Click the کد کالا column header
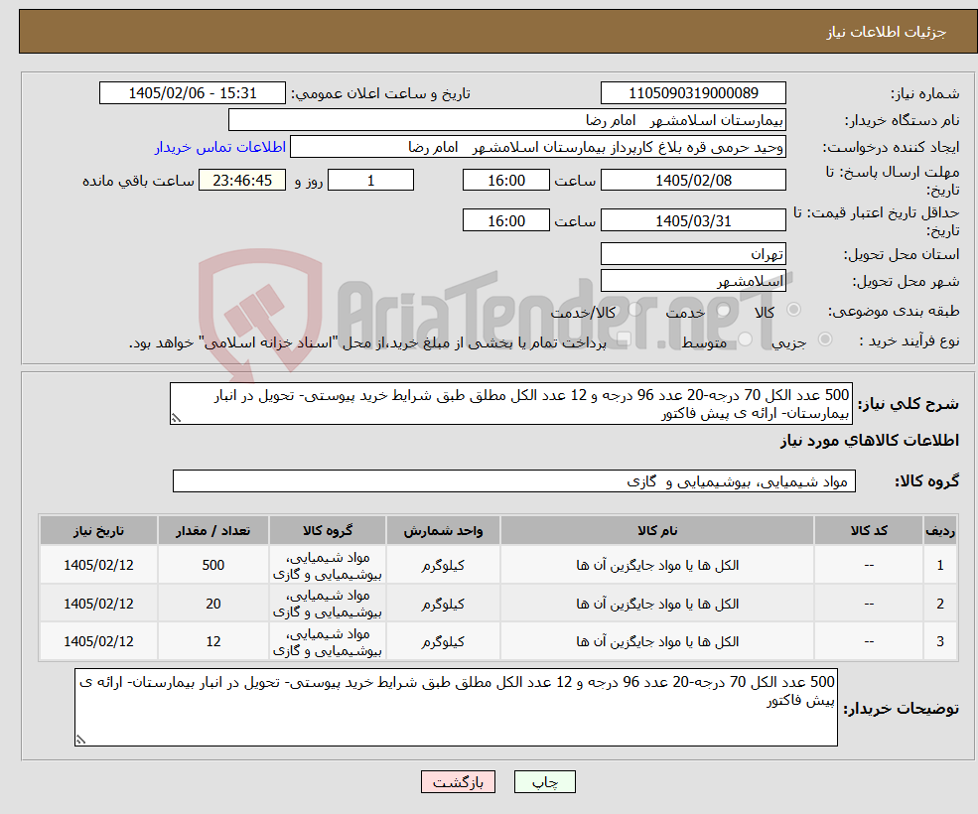The image size is (978, 814). (869, 530)
